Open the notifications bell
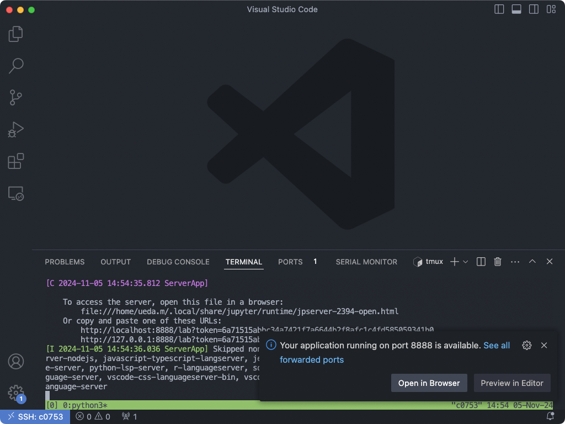The image size is (565, 424). pos(550,416)
